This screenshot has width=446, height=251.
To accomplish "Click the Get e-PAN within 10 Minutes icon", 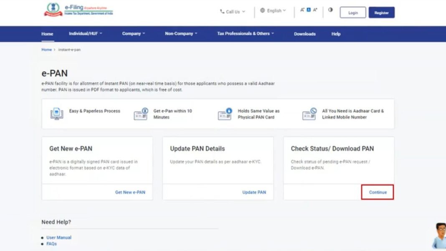I will click(x=141, y=113).
